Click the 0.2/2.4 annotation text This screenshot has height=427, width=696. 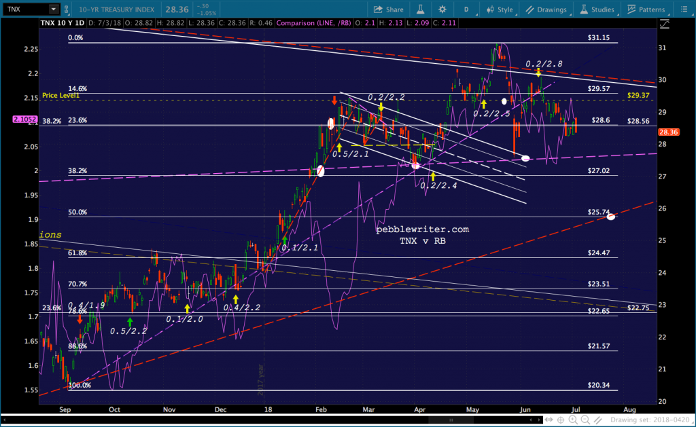point(438,185)
